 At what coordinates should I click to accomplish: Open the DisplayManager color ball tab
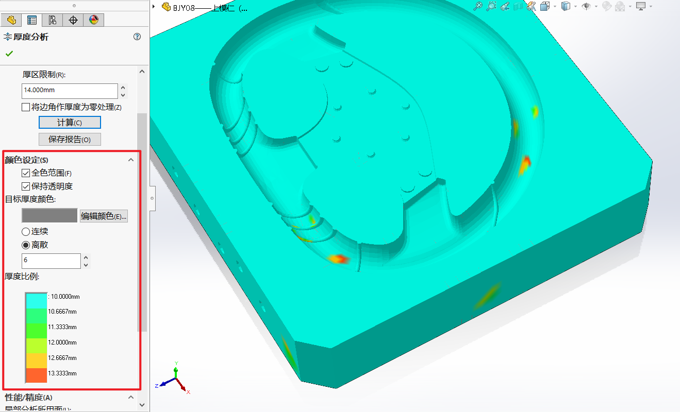[x=93, y=20]
